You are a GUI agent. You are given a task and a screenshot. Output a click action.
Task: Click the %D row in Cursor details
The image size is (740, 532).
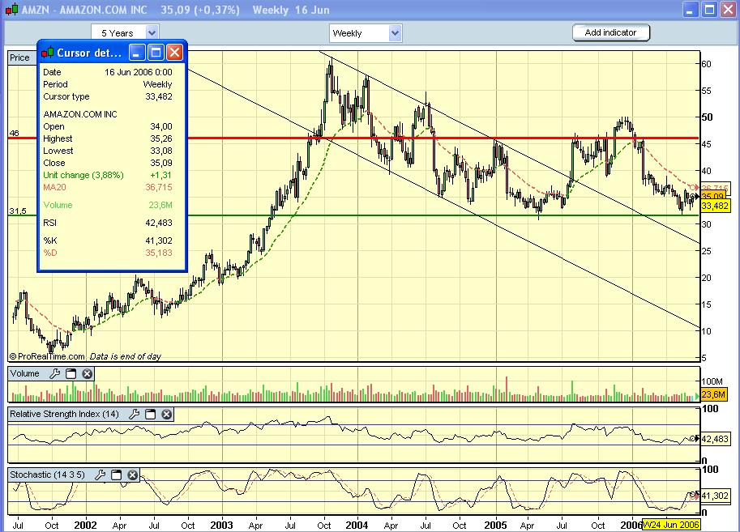pyautogui.click(x=108, y=253)
